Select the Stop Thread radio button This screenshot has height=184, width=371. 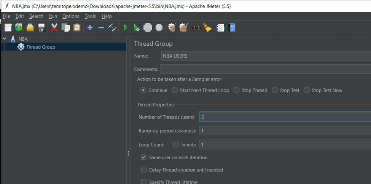(x=236, y=90)
